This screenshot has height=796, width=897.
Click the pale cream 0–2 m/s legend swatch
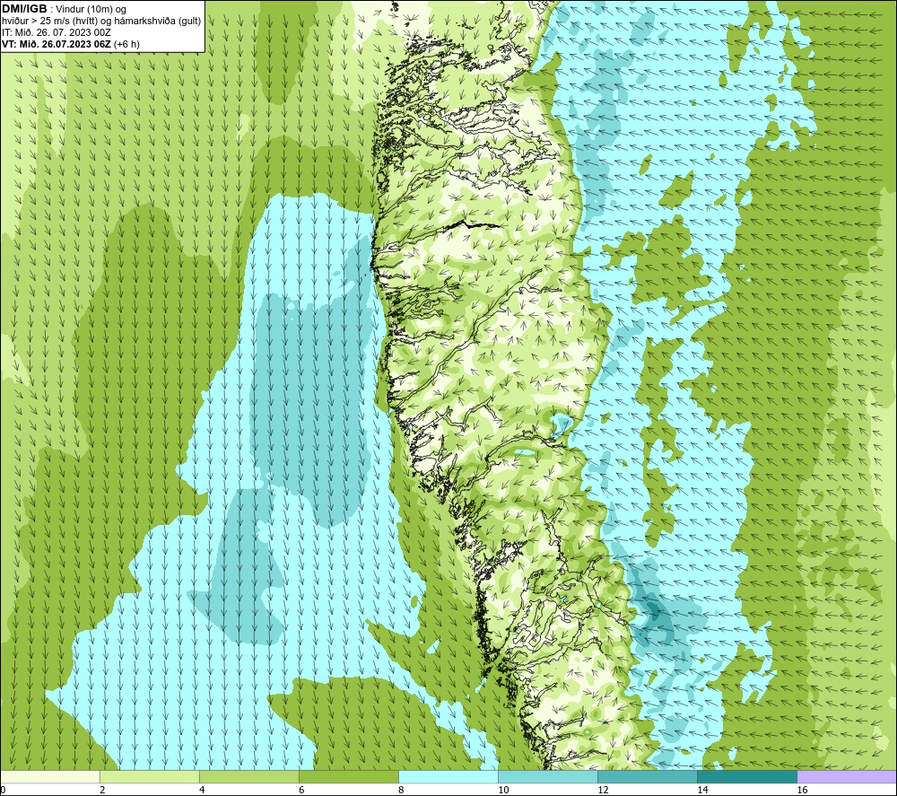coord(50,777)
